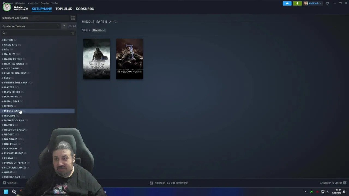Switch to the TOPLULUK tab
The height and width of the screenshot is (196, 349).
click(x=64, y=9)
